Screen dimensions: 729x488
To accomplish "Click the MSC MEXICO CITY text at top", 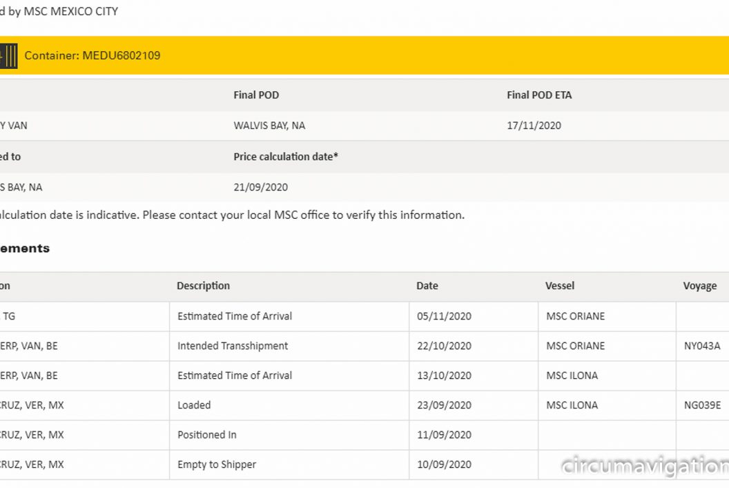I will [70, 12].
